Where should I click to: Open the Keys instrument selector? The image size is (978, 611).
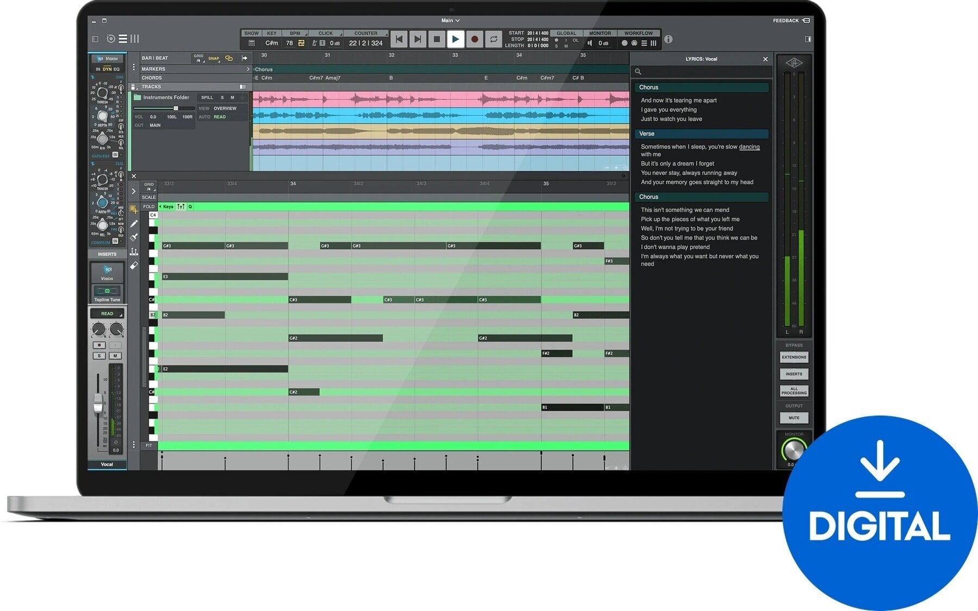[x=167, y=207]
